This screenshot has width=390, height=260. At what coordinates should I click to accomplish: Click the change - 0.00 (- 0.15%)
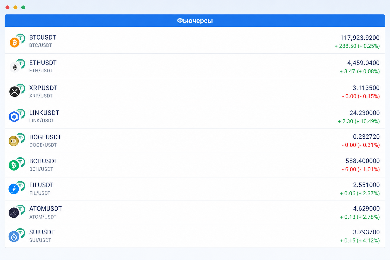[361, 96]
